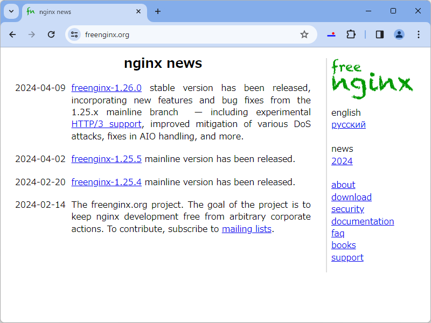
Task: Open a new tab with the plus button
Action: pos(158,11)
